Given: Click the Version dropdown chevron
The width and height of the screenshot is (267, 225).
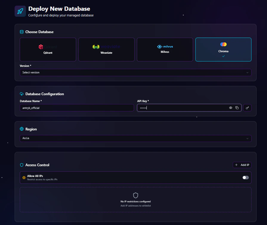Looking at the screenshot, I should (247, 73).
